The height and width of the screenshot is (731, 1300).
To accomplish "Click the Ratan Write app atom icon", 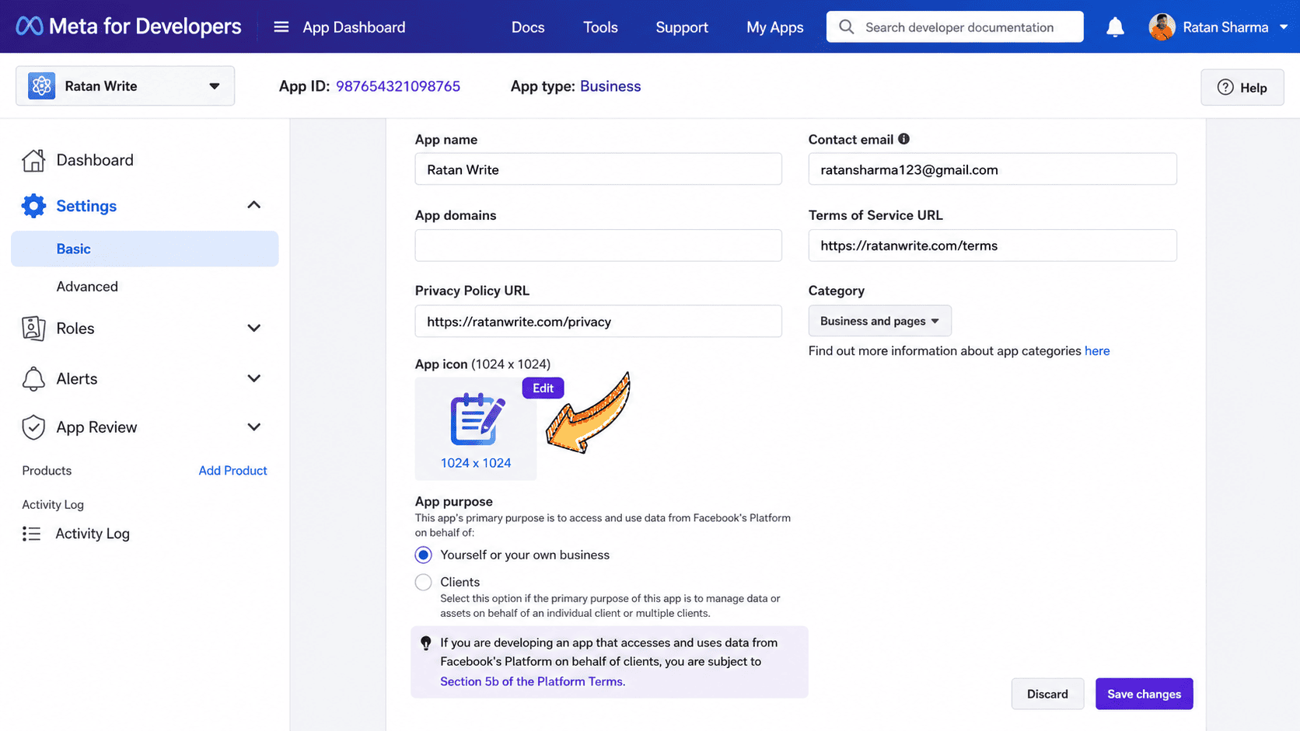I will point(42,85).
